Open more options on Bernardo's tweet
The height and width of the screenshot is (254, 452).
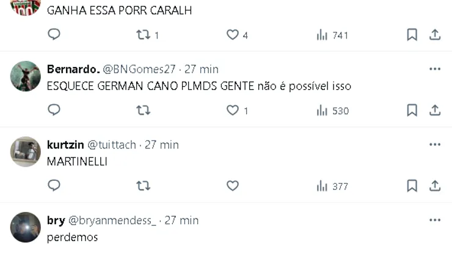coord(435,69)
